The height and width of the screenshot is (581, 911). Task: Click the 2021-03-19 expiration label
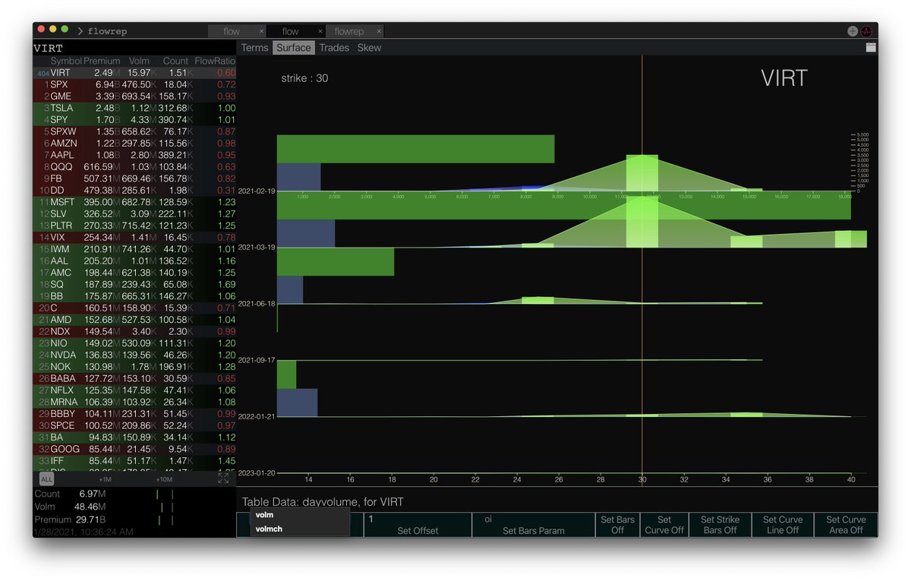click(x=257, y=248)
